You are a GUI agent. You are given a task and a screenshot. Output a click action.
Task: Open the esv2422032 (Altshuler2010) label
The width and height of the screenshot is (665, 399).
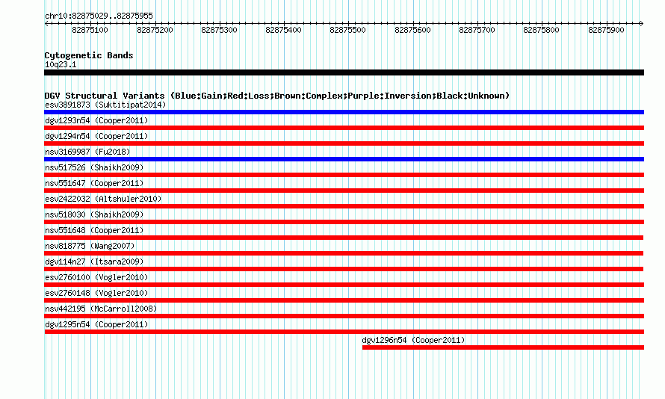tap(103, 199)
